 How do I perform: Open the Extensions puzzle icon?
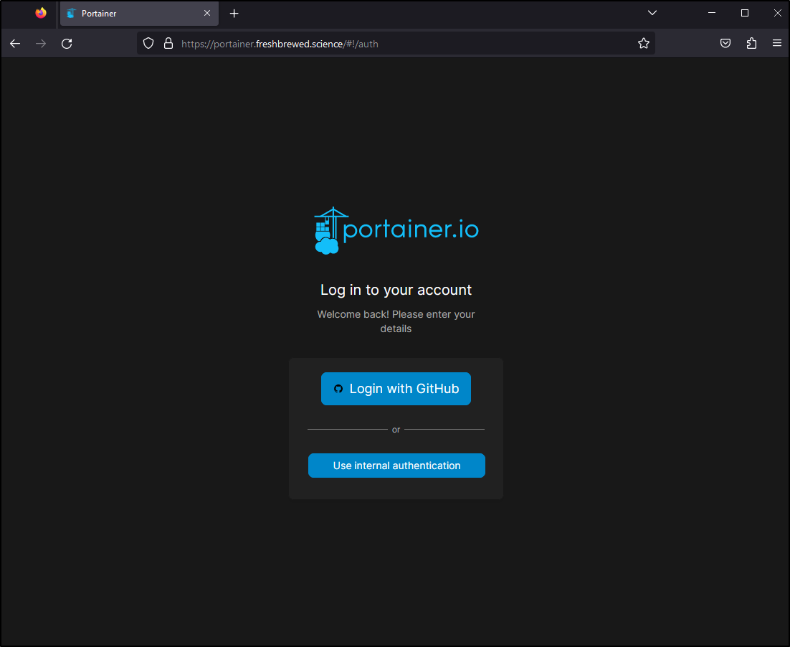pos(752,44)
